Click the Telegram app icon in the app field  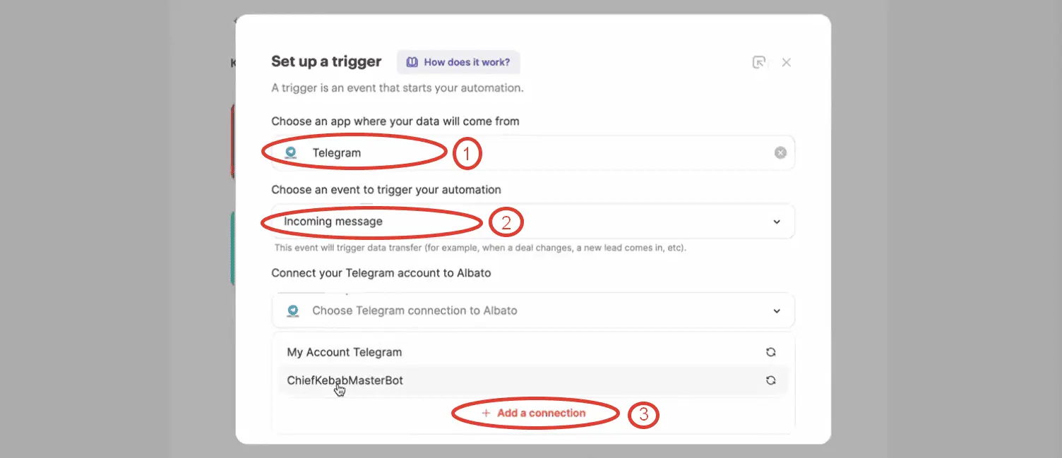coord(291,152)
